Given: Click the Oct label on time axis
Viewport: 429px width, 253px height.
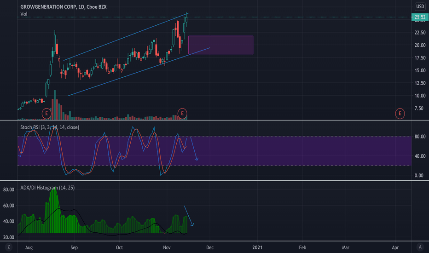Looking at the screenshot, I should [119, 247].
